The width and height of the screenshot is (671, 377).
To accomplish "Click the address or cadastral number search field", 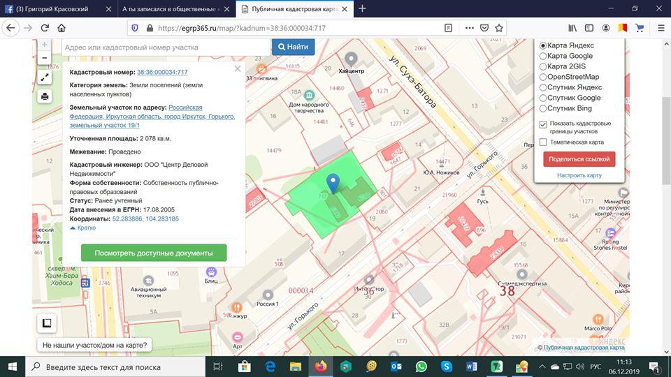I will point(166,47).
